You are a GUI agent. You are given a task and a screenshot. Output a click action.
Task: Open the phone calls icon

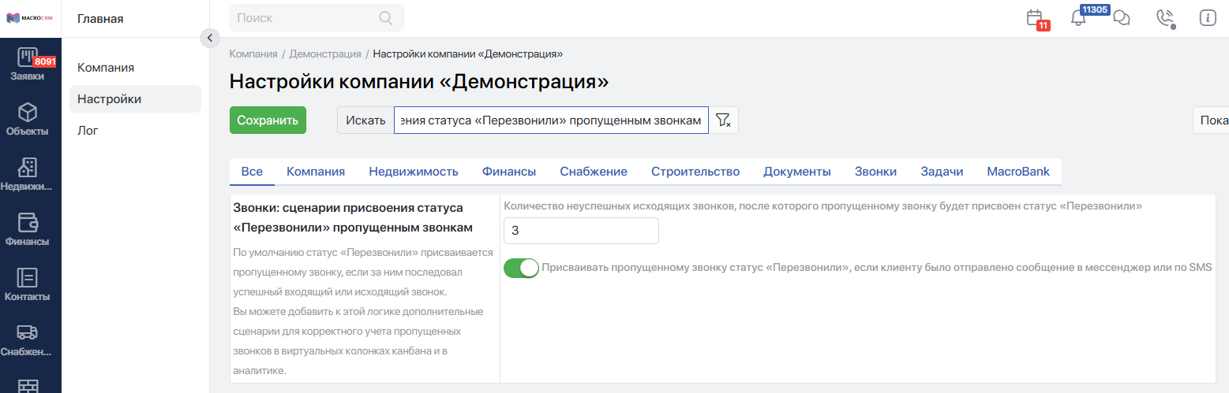(1165, 18)
